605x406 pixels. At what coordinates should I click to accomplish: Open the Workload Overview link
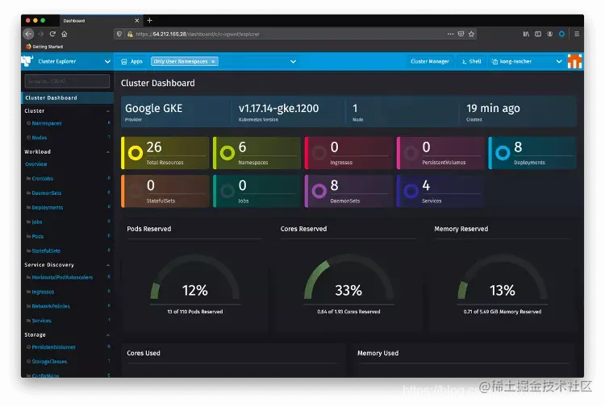click(35, 164)
